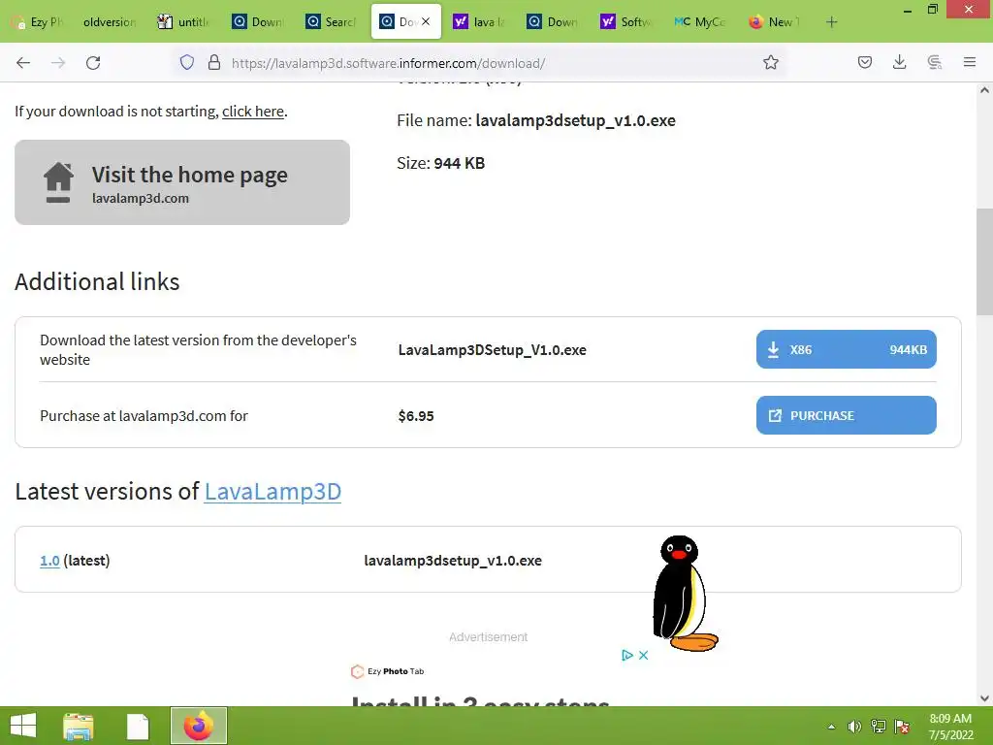Select the $6.95 price text

(416, 416)
